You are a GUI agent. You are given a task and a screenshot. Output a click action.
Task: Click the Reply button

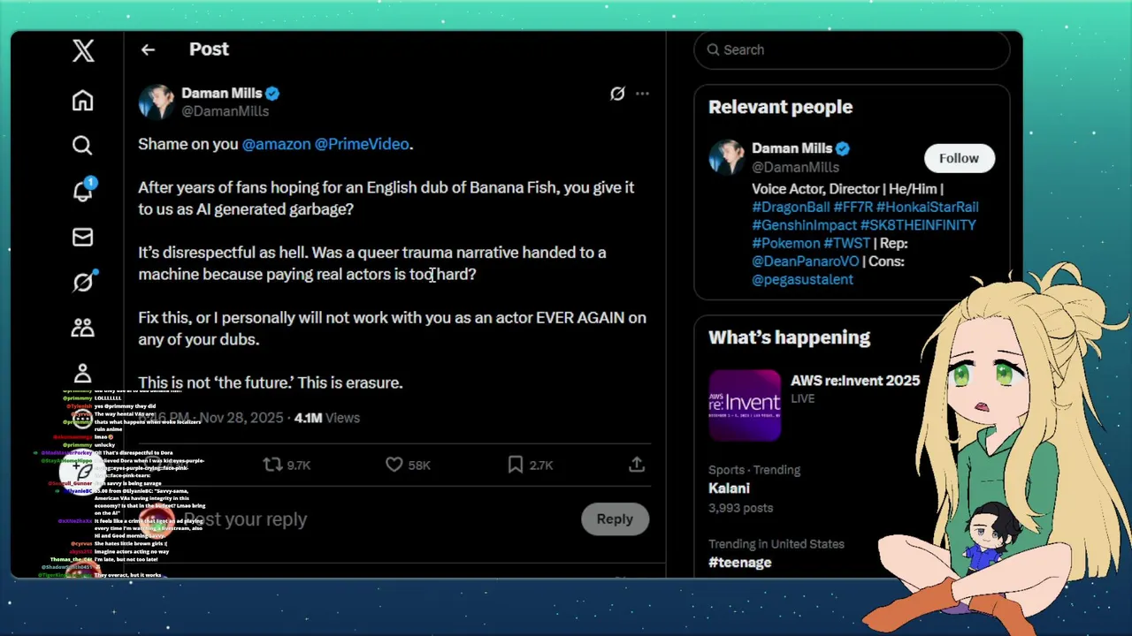(615, 519)
